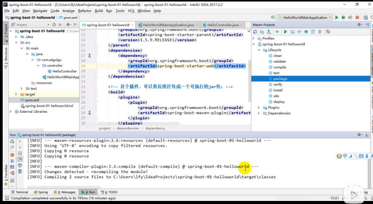Viewport: 373px width, 204px height.
Task: Click Generate Sources and Update Folders icon
Action: (x=262, y=32)
